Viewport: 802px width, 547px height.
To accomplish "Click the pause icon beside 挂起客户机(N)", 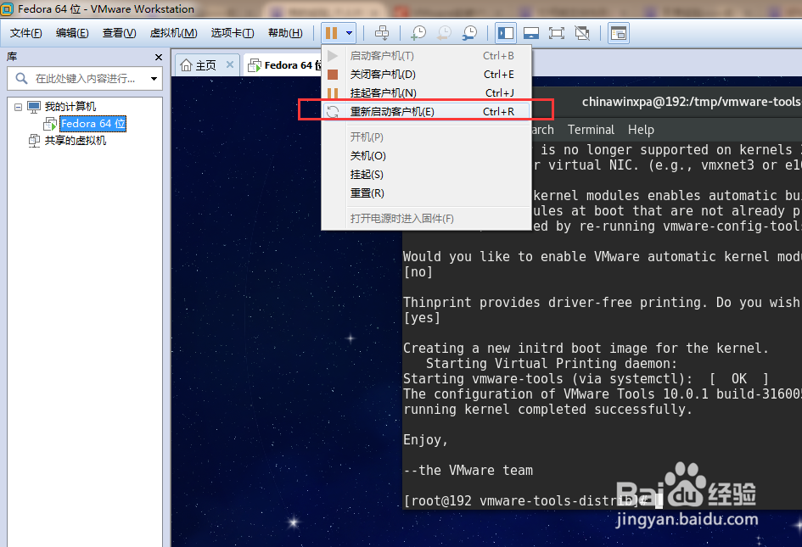I will tap(333, 93).
